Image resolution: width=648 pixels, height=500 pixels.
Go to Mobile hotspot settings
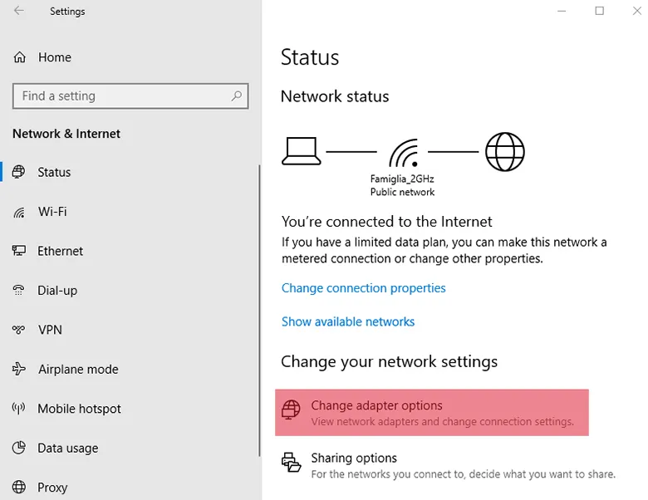[79, 409]
